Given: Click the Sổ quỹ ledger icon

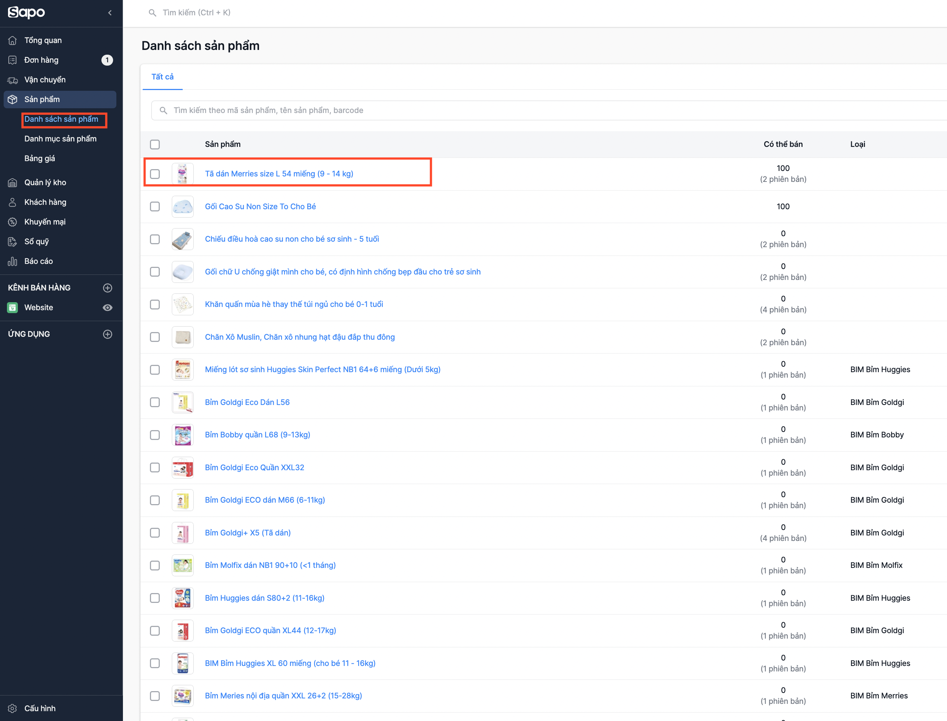Looking at the screenshot, I should pos(12,242).
